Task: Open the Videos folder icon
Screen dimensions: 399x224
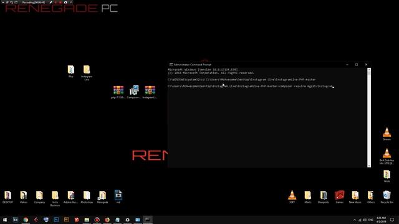Action: [24, 197]
